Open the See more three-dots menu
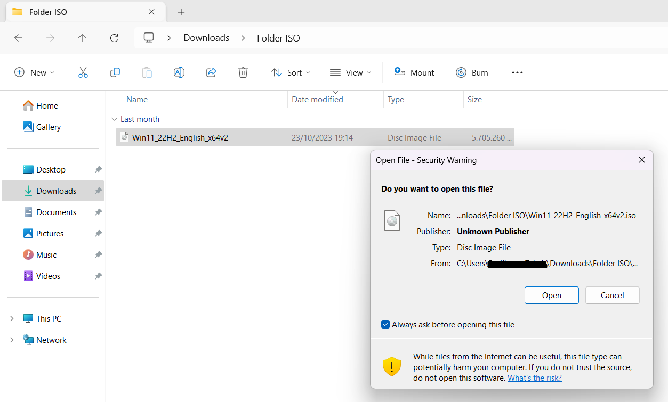 click(517, 72)
